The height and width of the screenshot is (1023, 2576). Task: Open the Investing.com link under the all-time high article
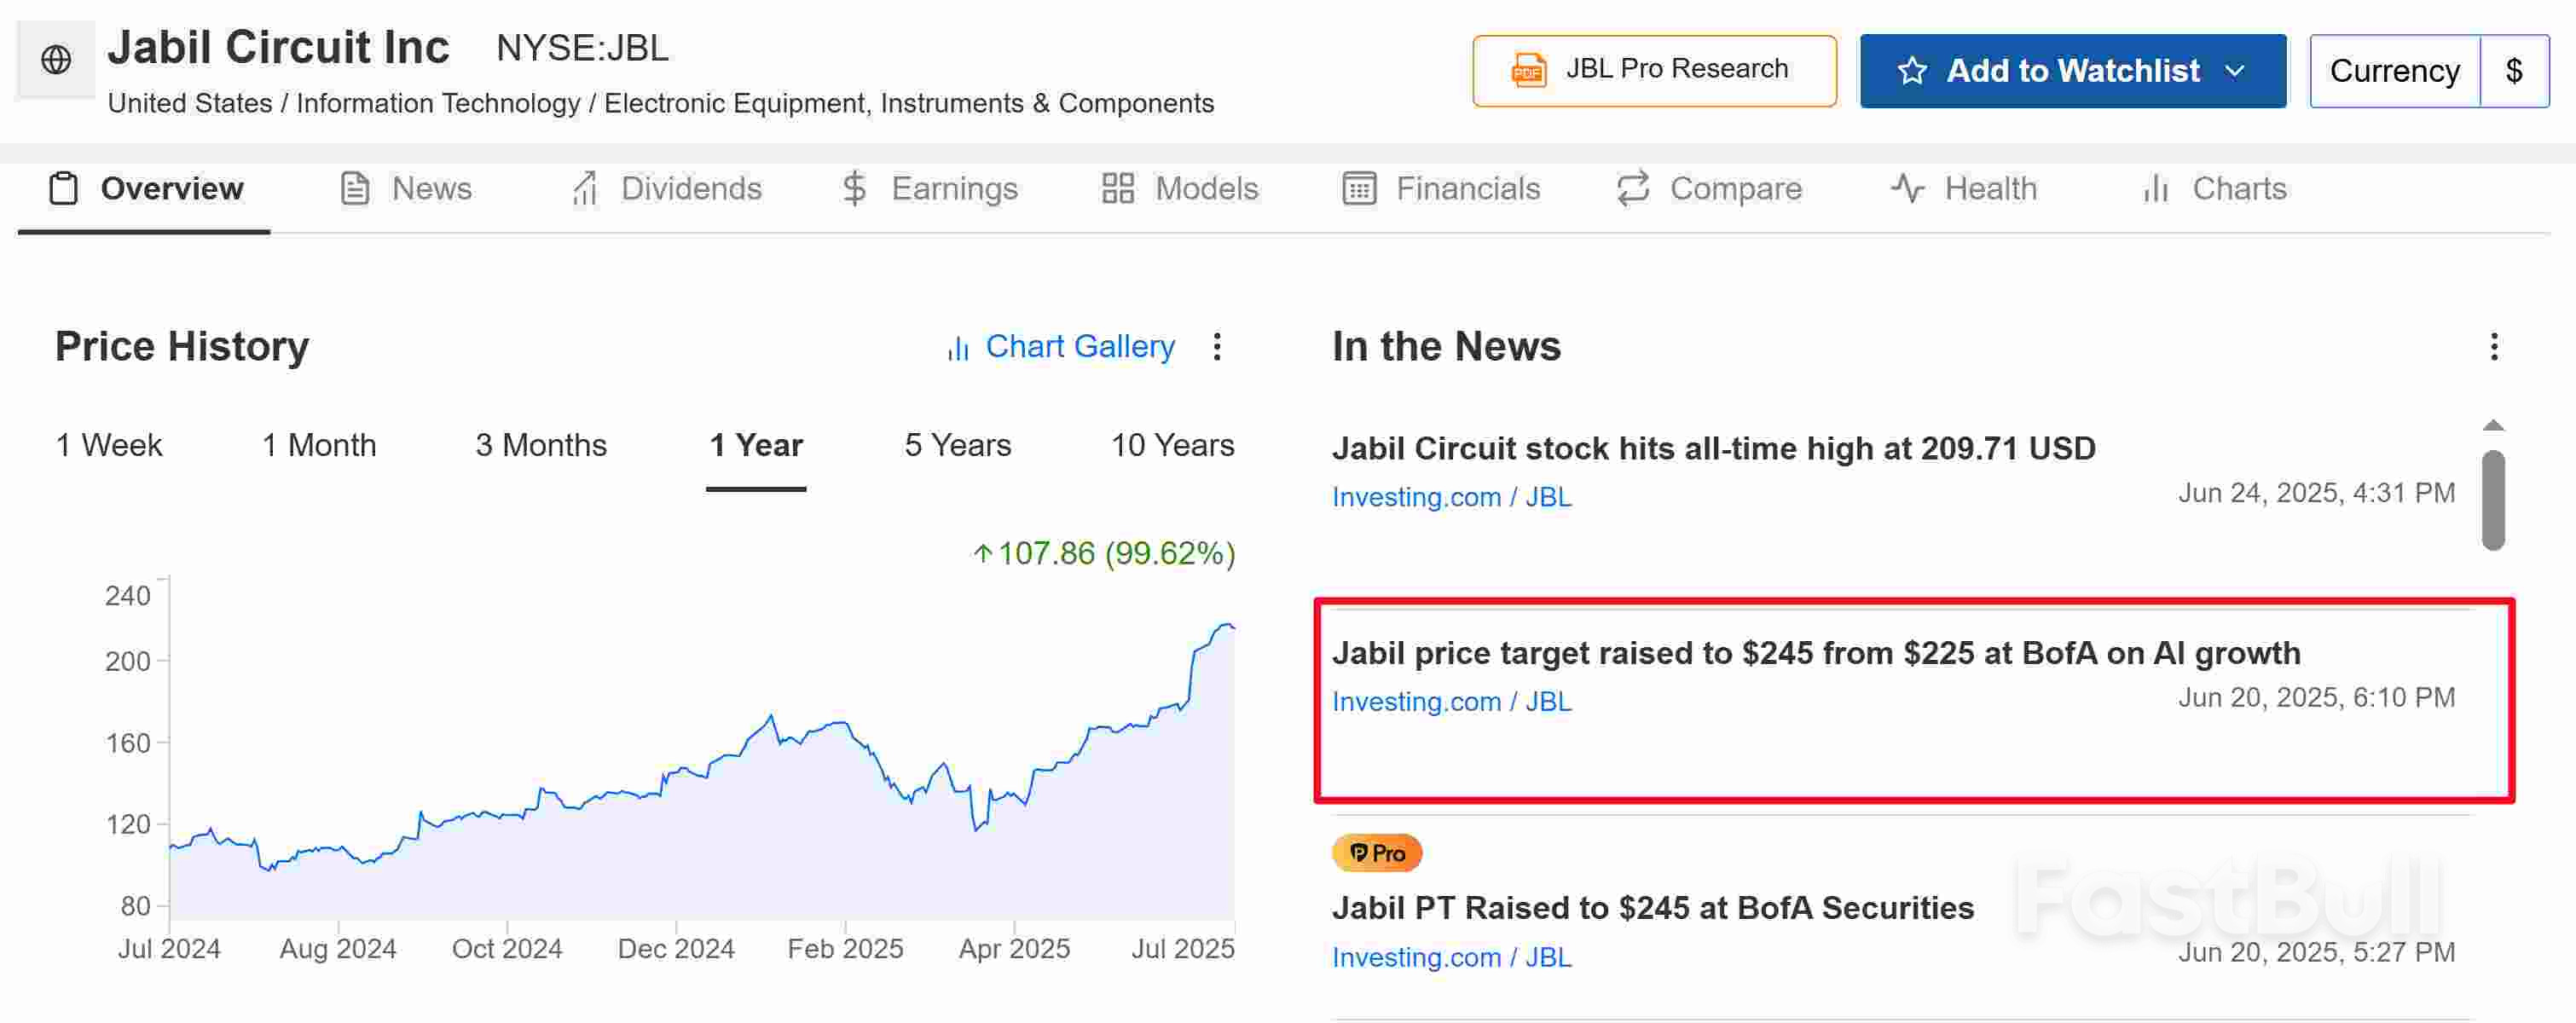pos(1416,496)
